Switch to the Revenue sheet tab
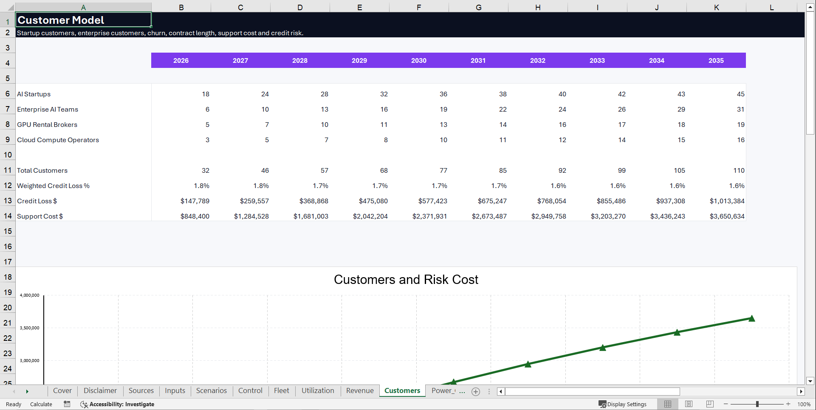Viewport: 816px width, 410px height. [x=360, y=391]
